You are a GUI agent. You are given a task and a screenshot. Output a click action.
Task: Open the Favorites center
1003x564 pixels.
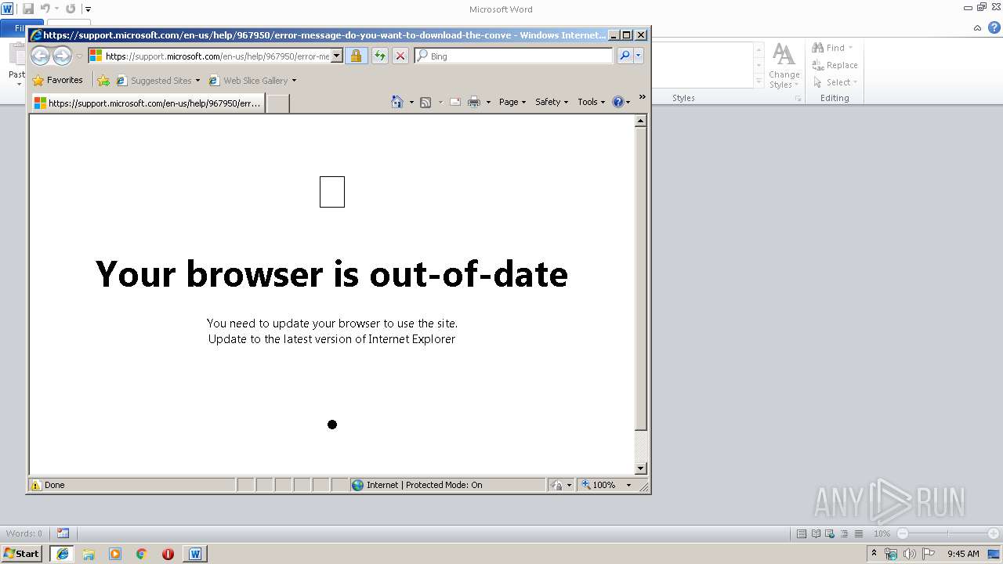[58, 80]
